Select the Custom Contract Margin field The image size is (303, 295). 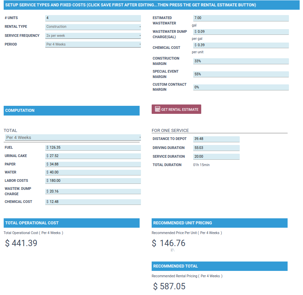tap(240, 87)
